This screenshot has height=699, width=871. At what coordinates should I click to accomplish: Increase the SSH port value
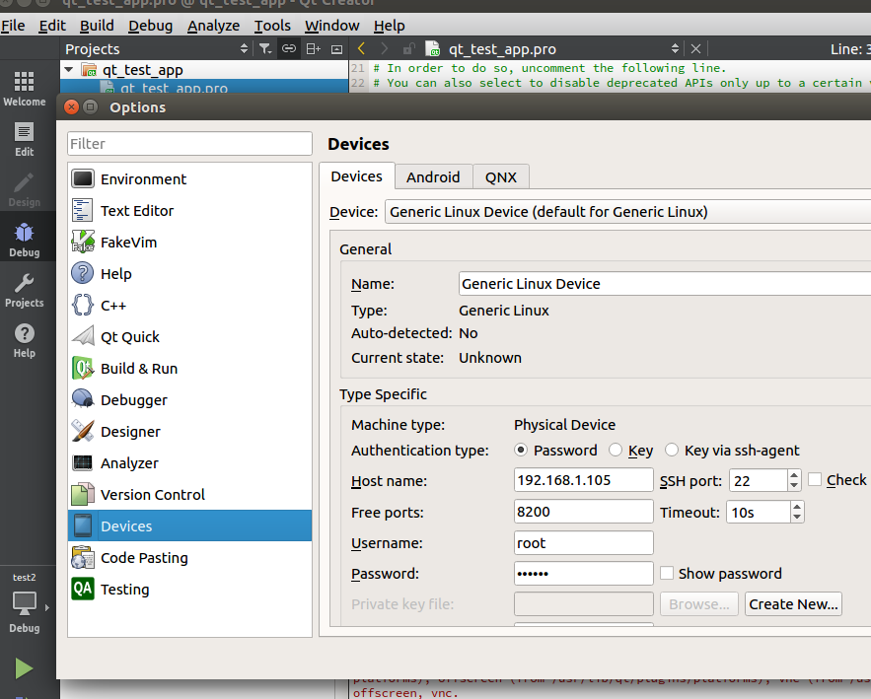click(x=794, y=474)
